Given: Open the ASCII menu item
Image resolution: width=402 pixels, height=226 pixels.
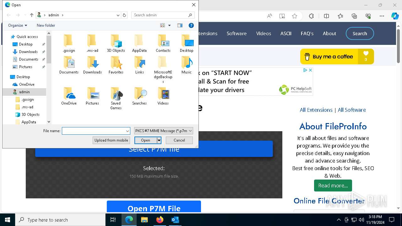Looking at the screenshot, I should (x=286, y=34).
